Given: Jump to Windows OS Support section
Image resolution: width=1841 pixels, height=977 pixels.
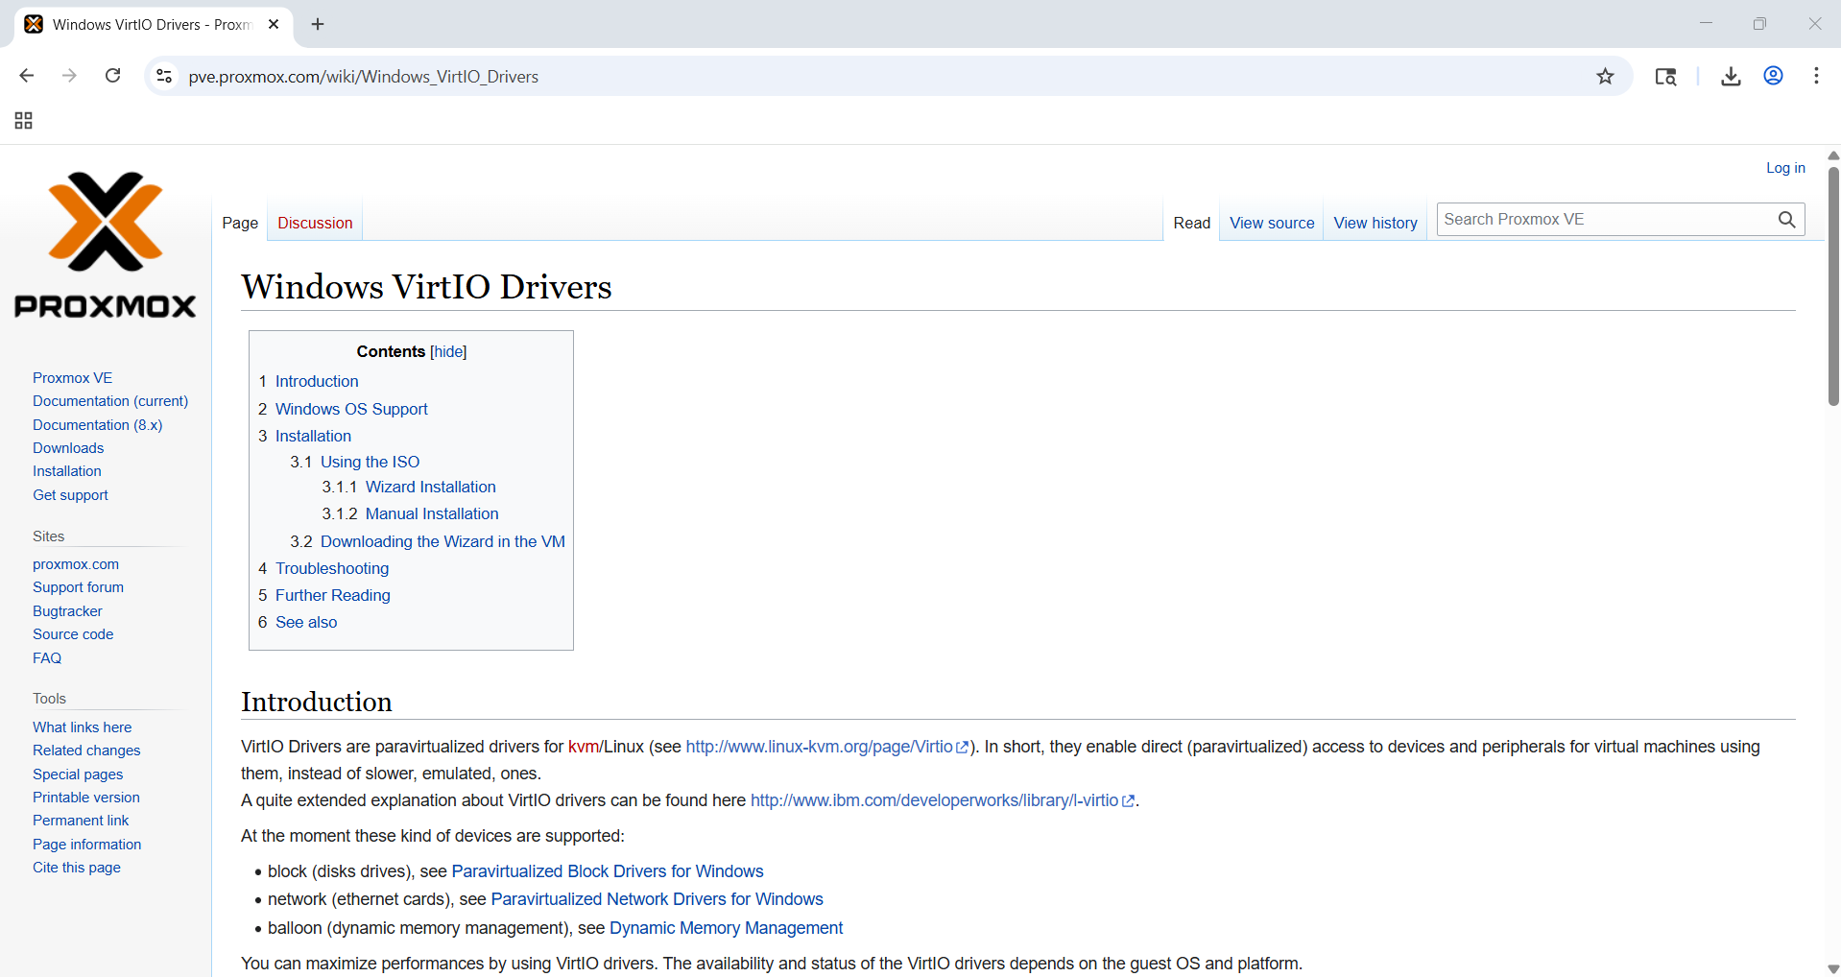Looking at the screenshot, I should point(351,409).
